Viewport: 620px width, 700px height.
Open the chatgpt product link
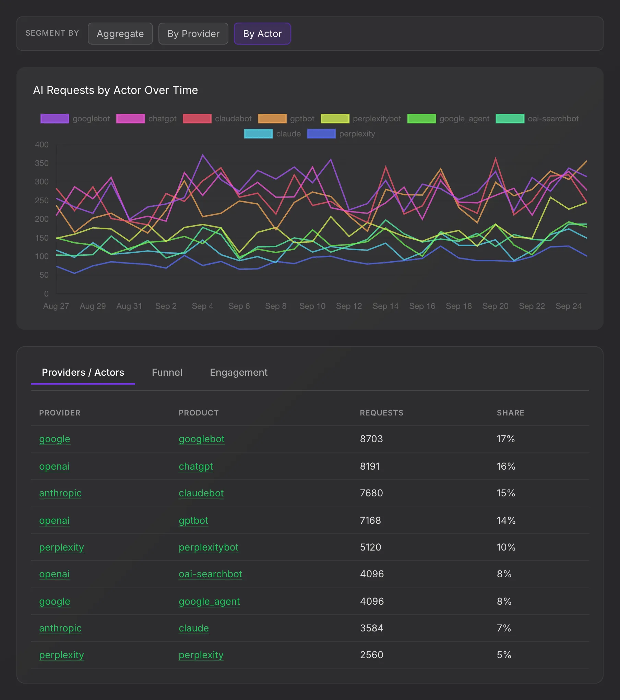tap(196, 467)
